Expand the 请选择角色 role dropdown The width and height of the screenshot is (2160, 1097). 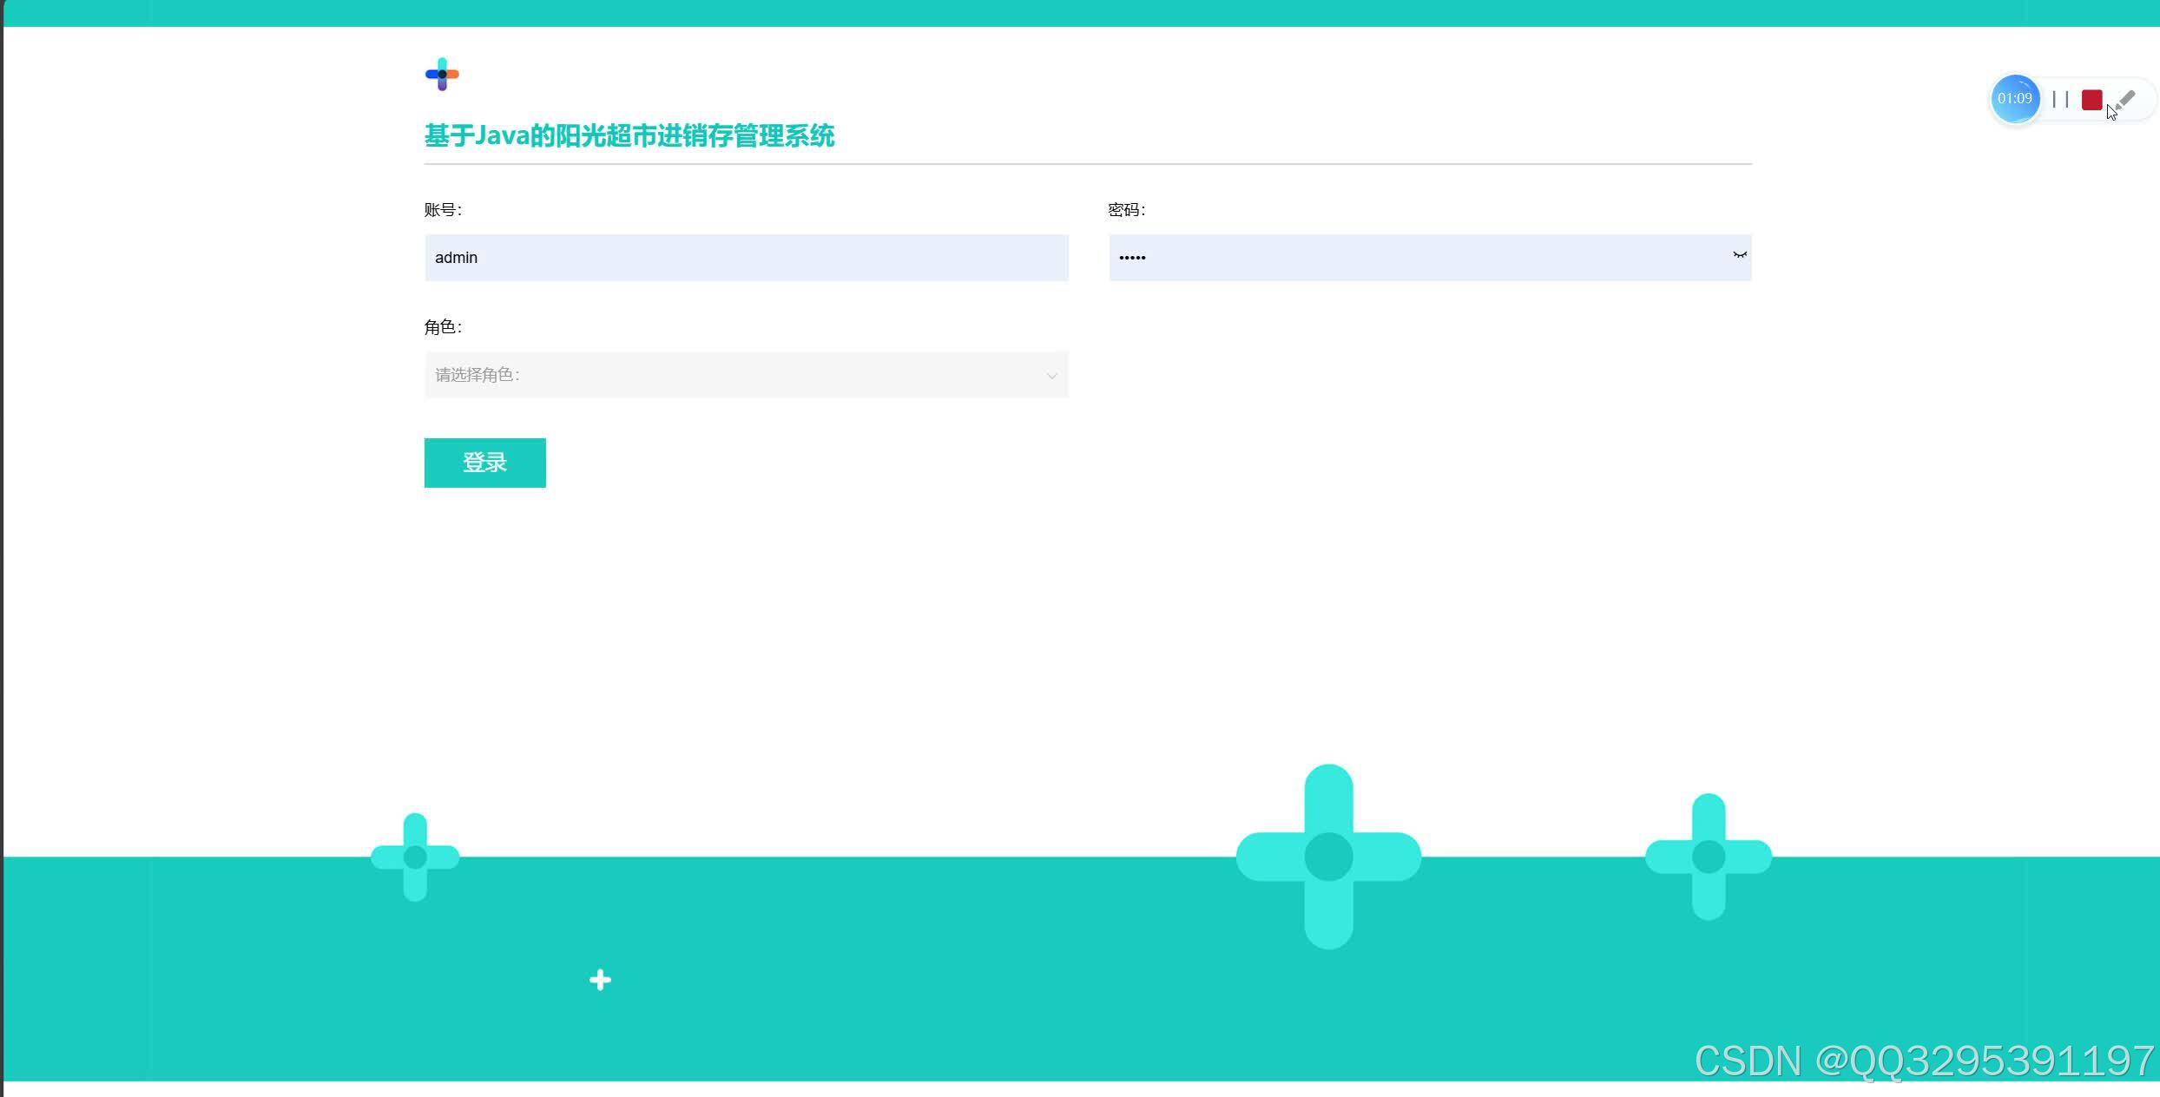point(746,375)
